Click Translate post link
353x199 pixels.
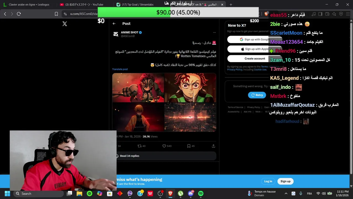click(x=120, y=69)
